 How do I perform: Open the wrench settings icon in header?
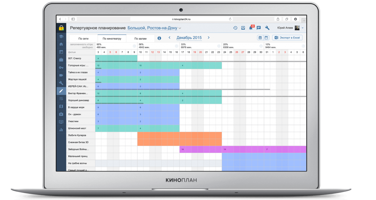click(x=267, y=28)
